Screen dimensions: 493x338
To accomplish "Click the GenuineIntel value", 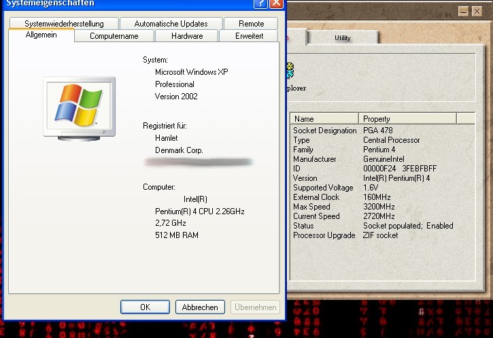I will click(x=384, y=158).
